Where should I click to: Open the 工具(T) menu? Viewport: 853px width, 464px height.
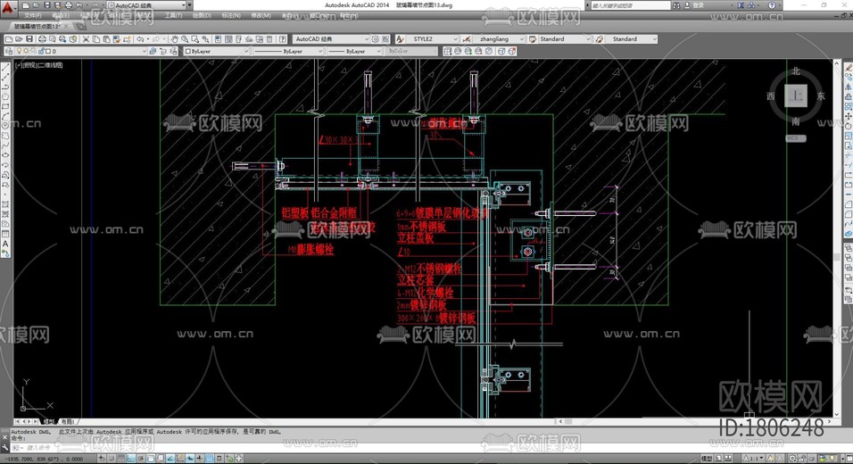pos(173,16)
